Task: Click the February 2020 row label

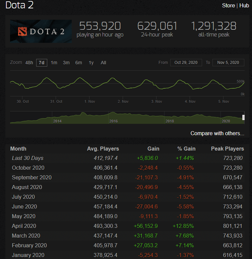Action: [x=29, y=246]
